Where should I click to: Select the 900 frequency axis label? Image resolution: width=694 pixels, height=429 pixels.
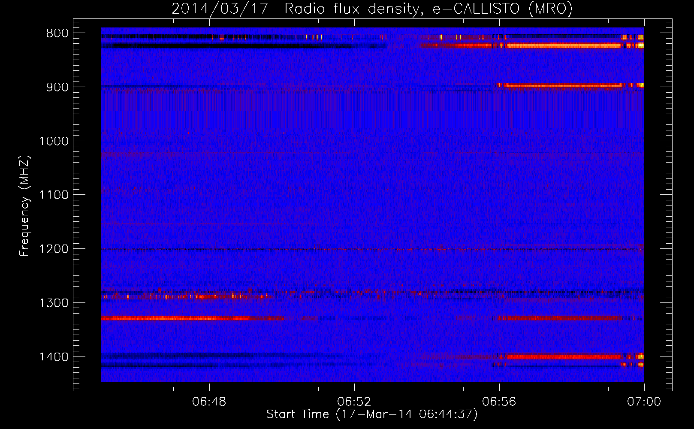(57, 87)
